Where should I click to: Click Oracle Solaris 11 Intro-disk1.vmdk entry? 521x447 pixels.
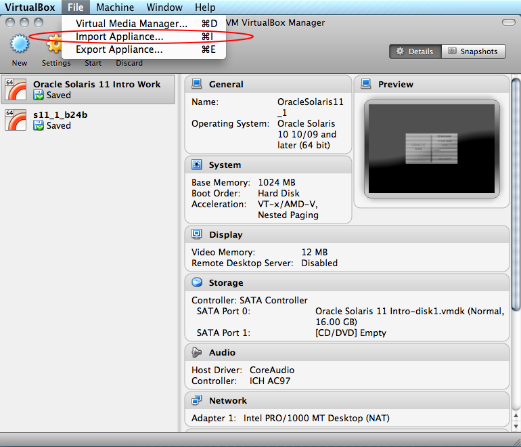(409, 316)
